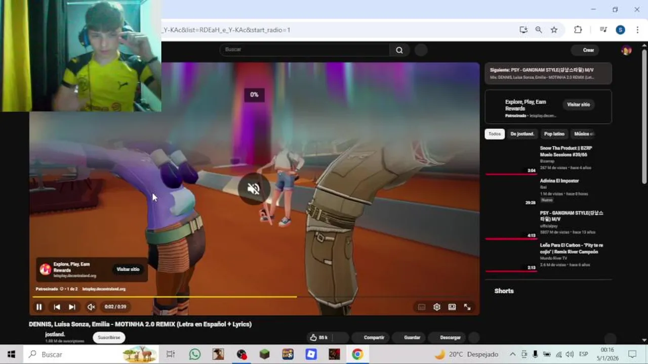Toggle subtitles in the player controls

click(x=421, y=307)
